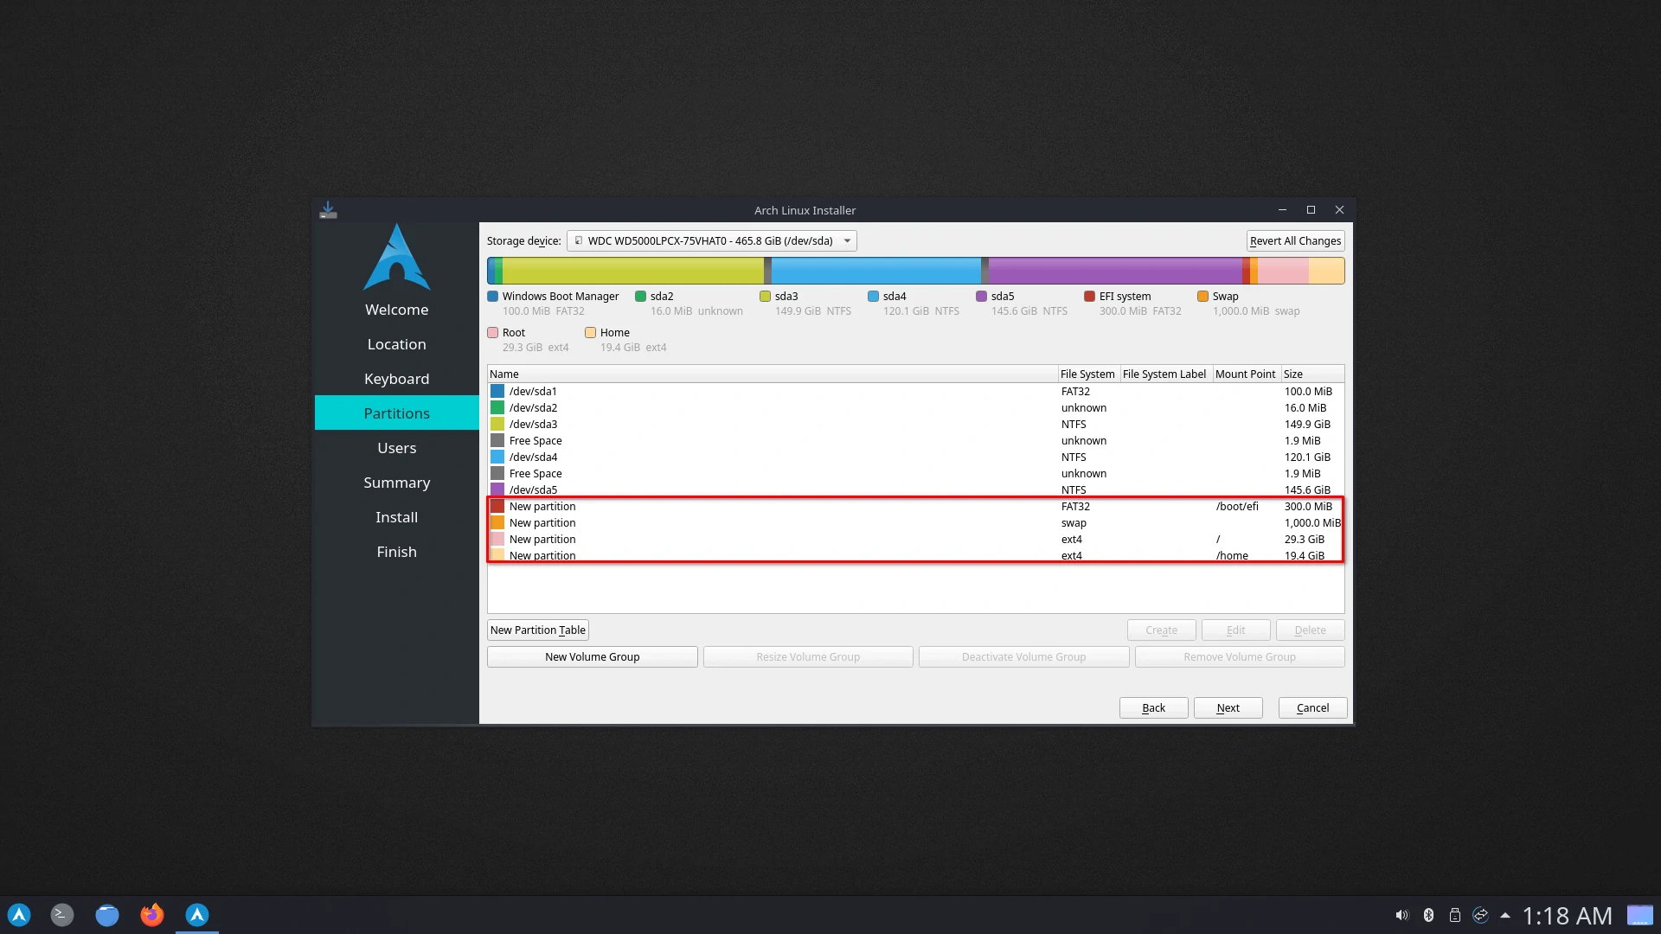Click the installer icon in title bar
Viewport: 1661px width, 934px height.
(x=329, y=210)
